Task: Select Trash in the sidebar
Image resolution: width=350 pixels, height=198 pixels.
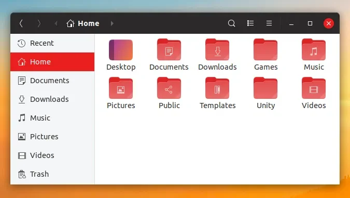Action: (52, 174)
